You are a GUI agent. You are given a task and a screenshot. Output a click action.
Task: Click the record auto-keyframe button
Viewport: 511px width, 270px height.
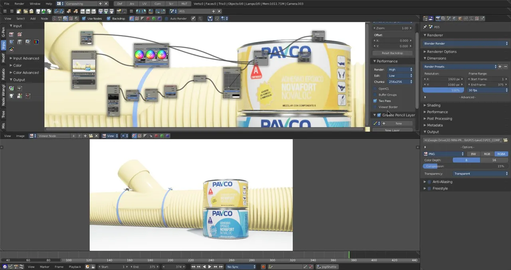point(263,267)
